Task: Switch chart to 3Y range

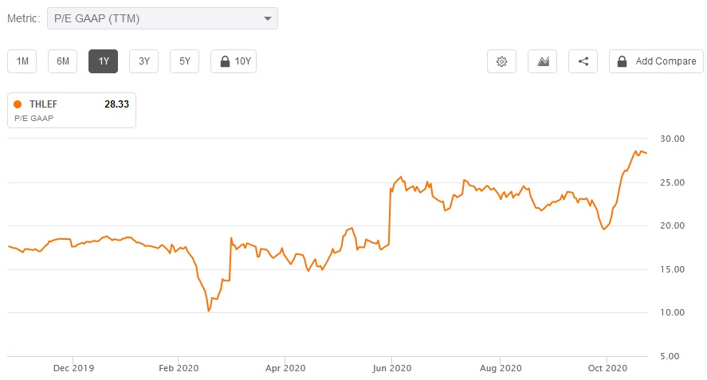Action: [x=143, y=61]
